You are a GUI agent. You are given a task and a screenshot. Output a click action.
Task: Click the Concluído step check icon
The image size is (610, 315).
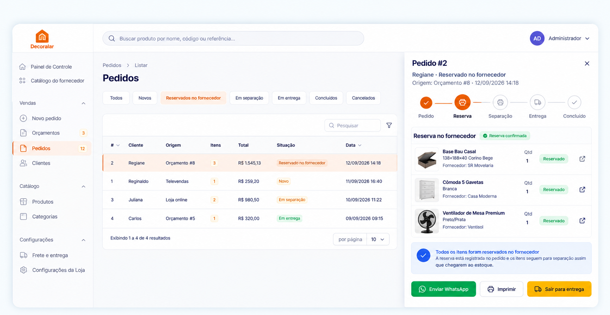click(574, 102)
